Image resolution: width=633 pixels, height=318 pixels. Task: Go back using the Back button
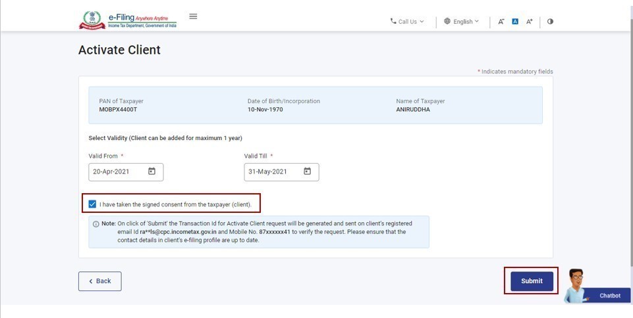coord(99,281)
